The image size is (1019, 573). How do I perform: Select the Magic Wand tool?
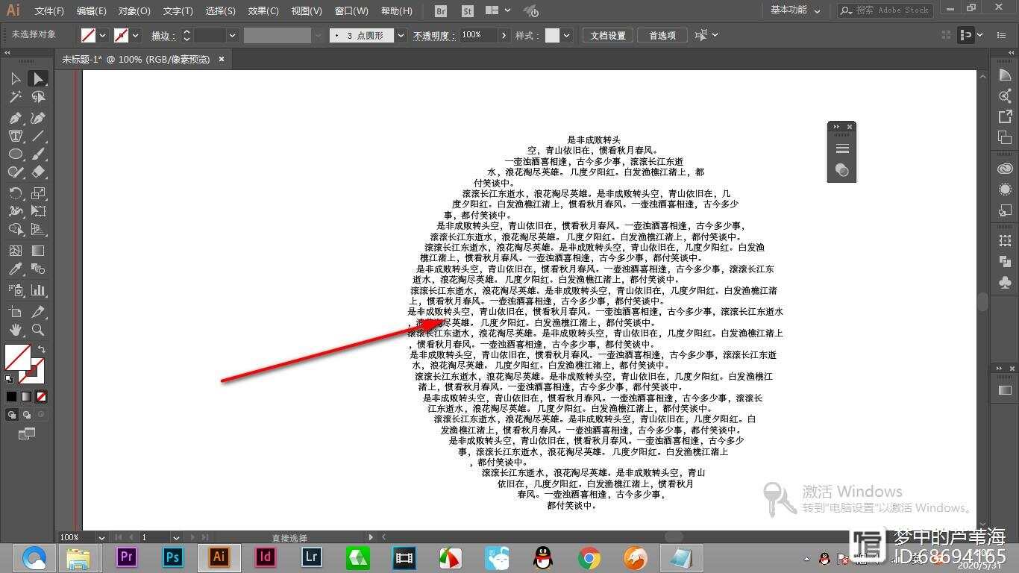[x=15, y=97]
